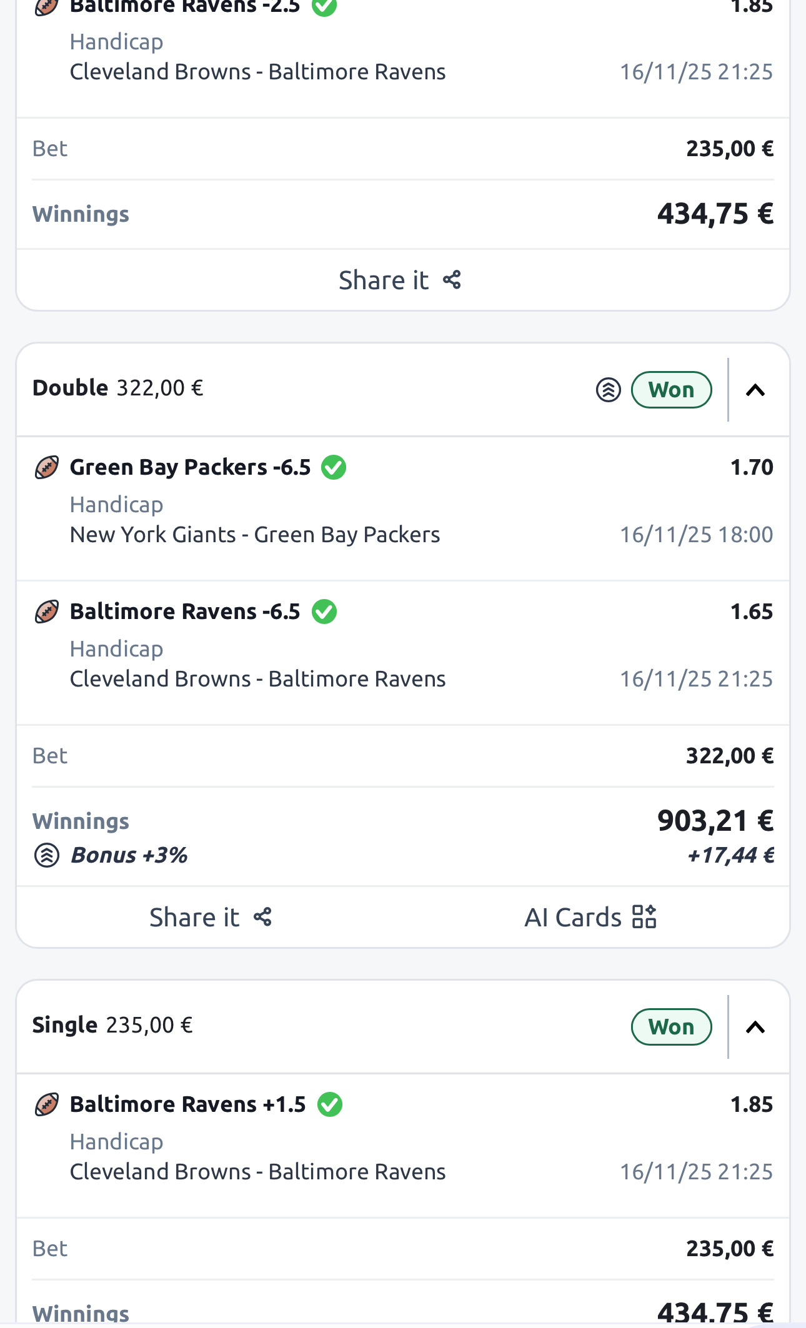Click the Won badge on the Single bet
This screenshot has width=806, height=1328.
click(671, 1027)
